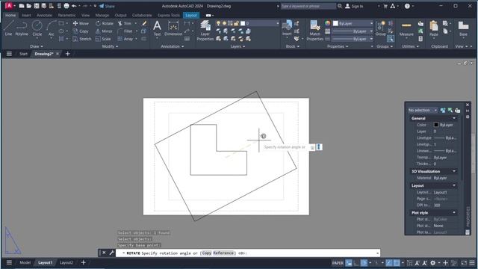
Task: Expand the Annotation panel
Action: (173, 46)
